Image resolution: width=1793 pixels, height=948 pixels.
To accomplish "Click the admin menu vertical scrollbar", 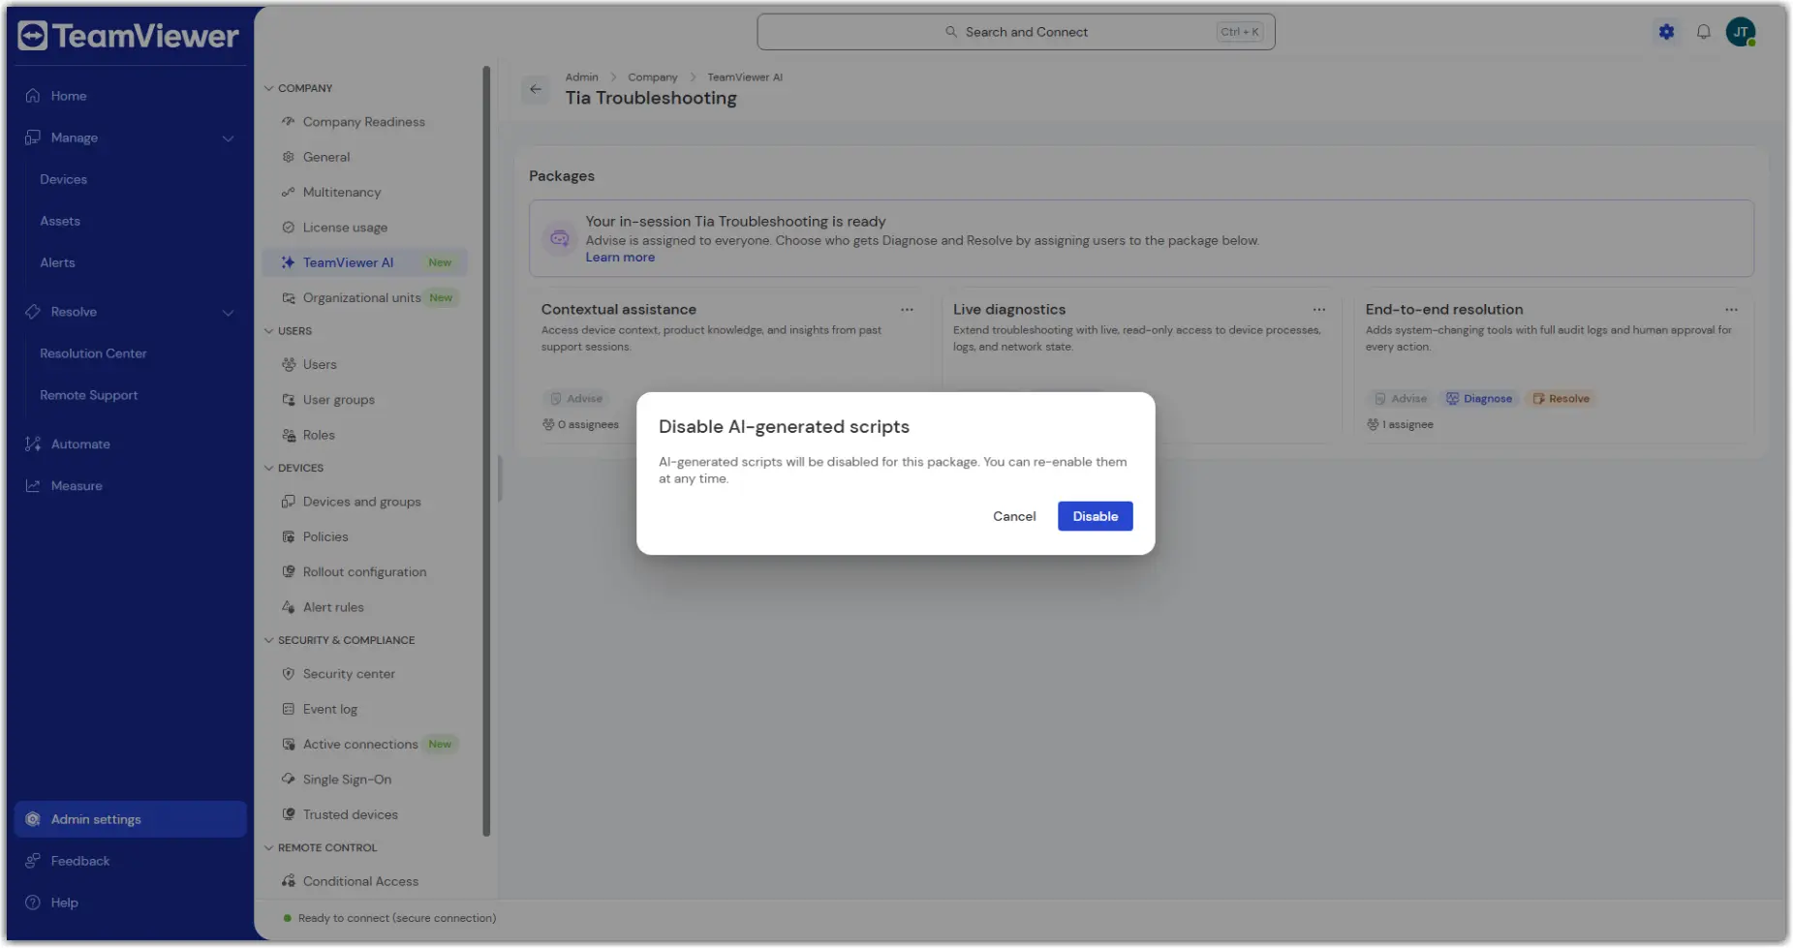I will (486, 450).
